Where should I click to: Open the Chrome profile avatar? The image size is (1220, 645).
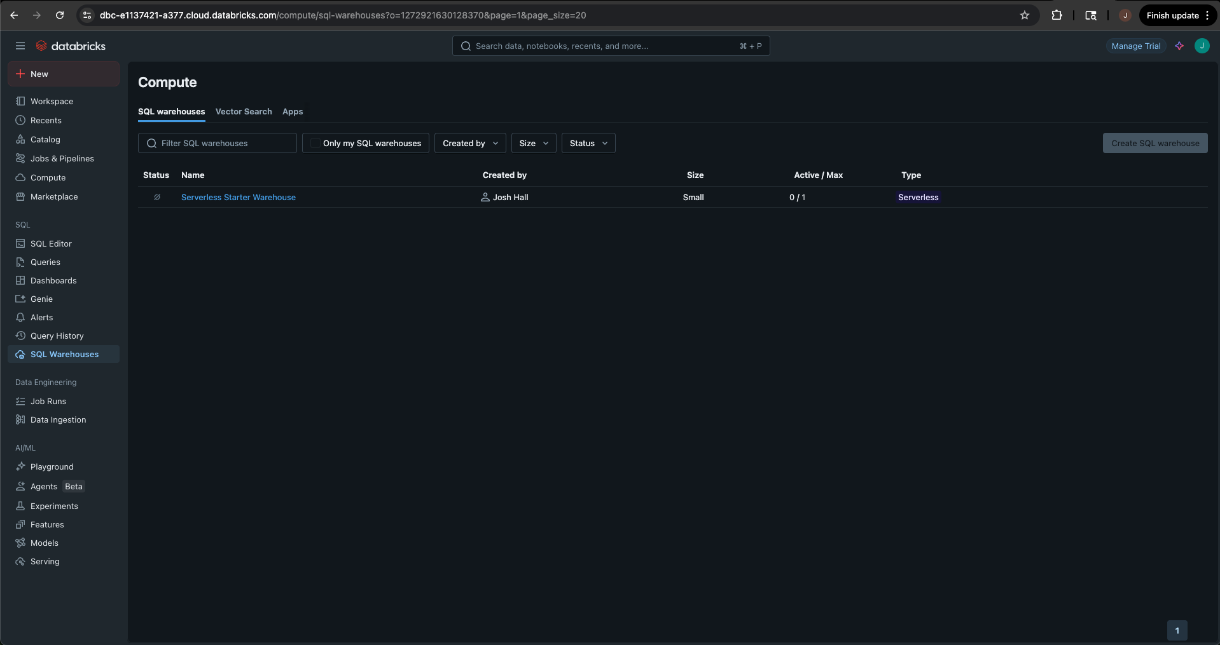1125,15
